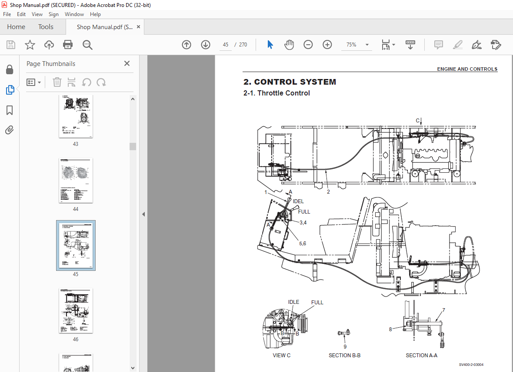The image size is (513, 372).
Task: Click the 'VIEW C' diagram label
Action: [281, 356]
